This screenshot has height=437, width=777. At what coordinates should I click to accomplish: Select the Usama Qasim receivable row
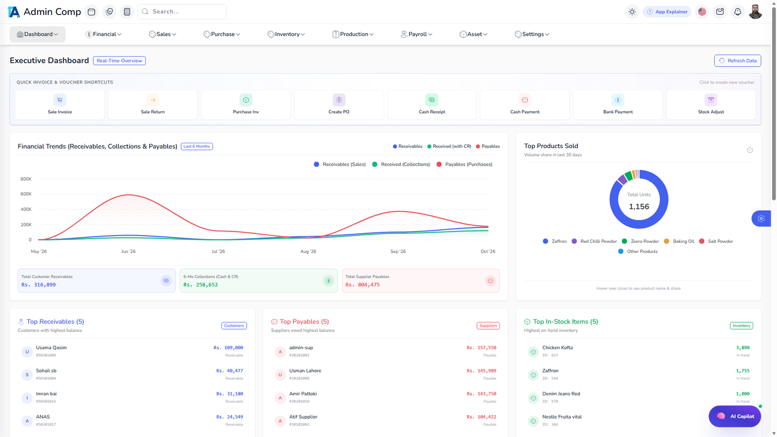(x=132, y=351)
